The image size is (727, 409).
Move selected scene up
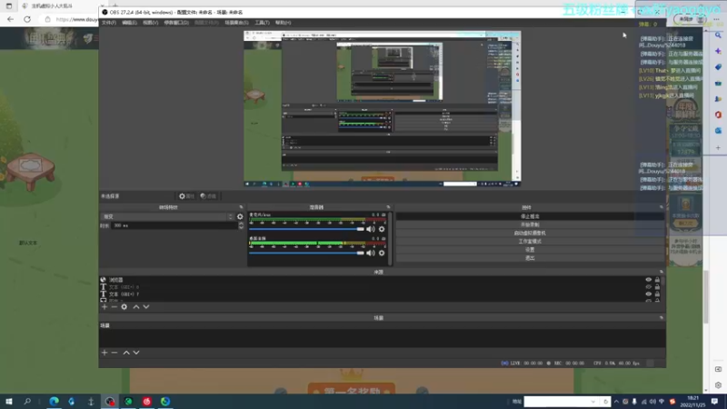[126, 353]
